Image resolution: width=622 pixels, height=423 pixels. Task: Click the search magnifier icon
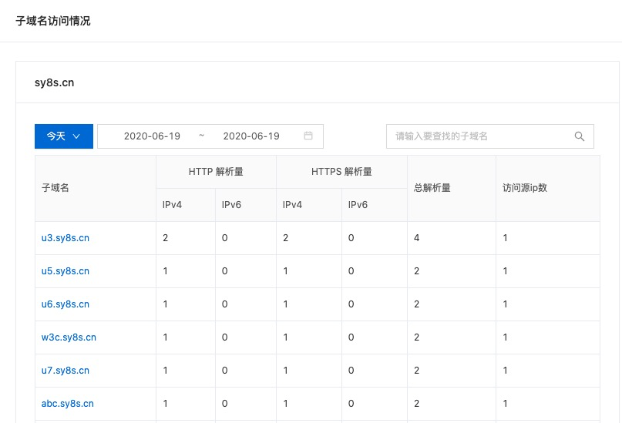(579, 136)
